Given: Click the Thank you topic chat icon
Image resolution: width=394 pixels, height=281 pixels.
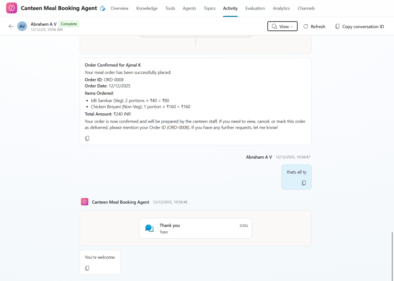Looking at the screenshot, I should [149, 228].
